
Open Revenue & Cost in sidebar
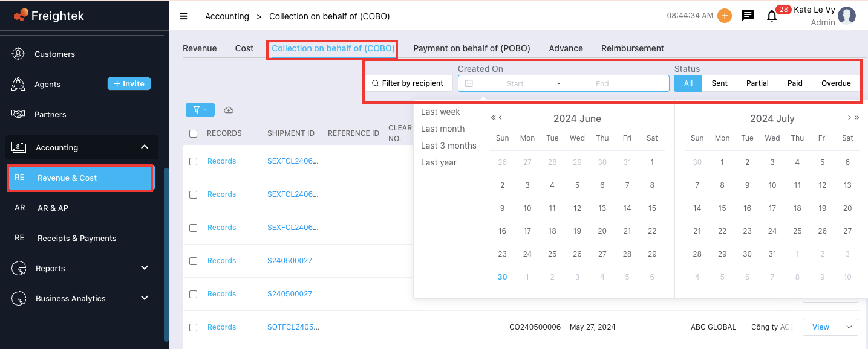click(x=80, y=178)
